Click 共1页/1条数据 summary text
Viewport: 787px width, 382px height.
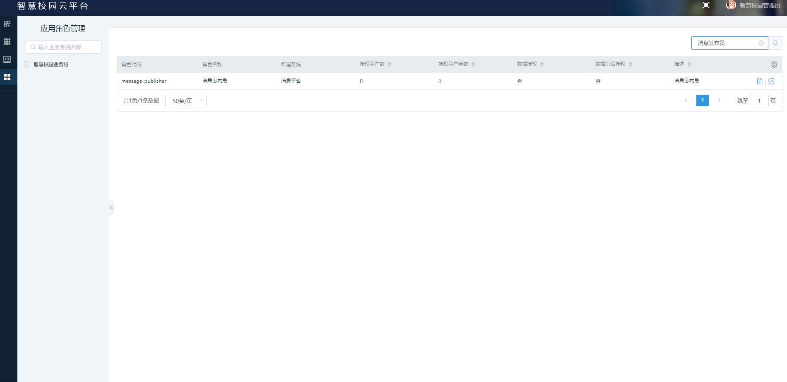click(141, 100)
